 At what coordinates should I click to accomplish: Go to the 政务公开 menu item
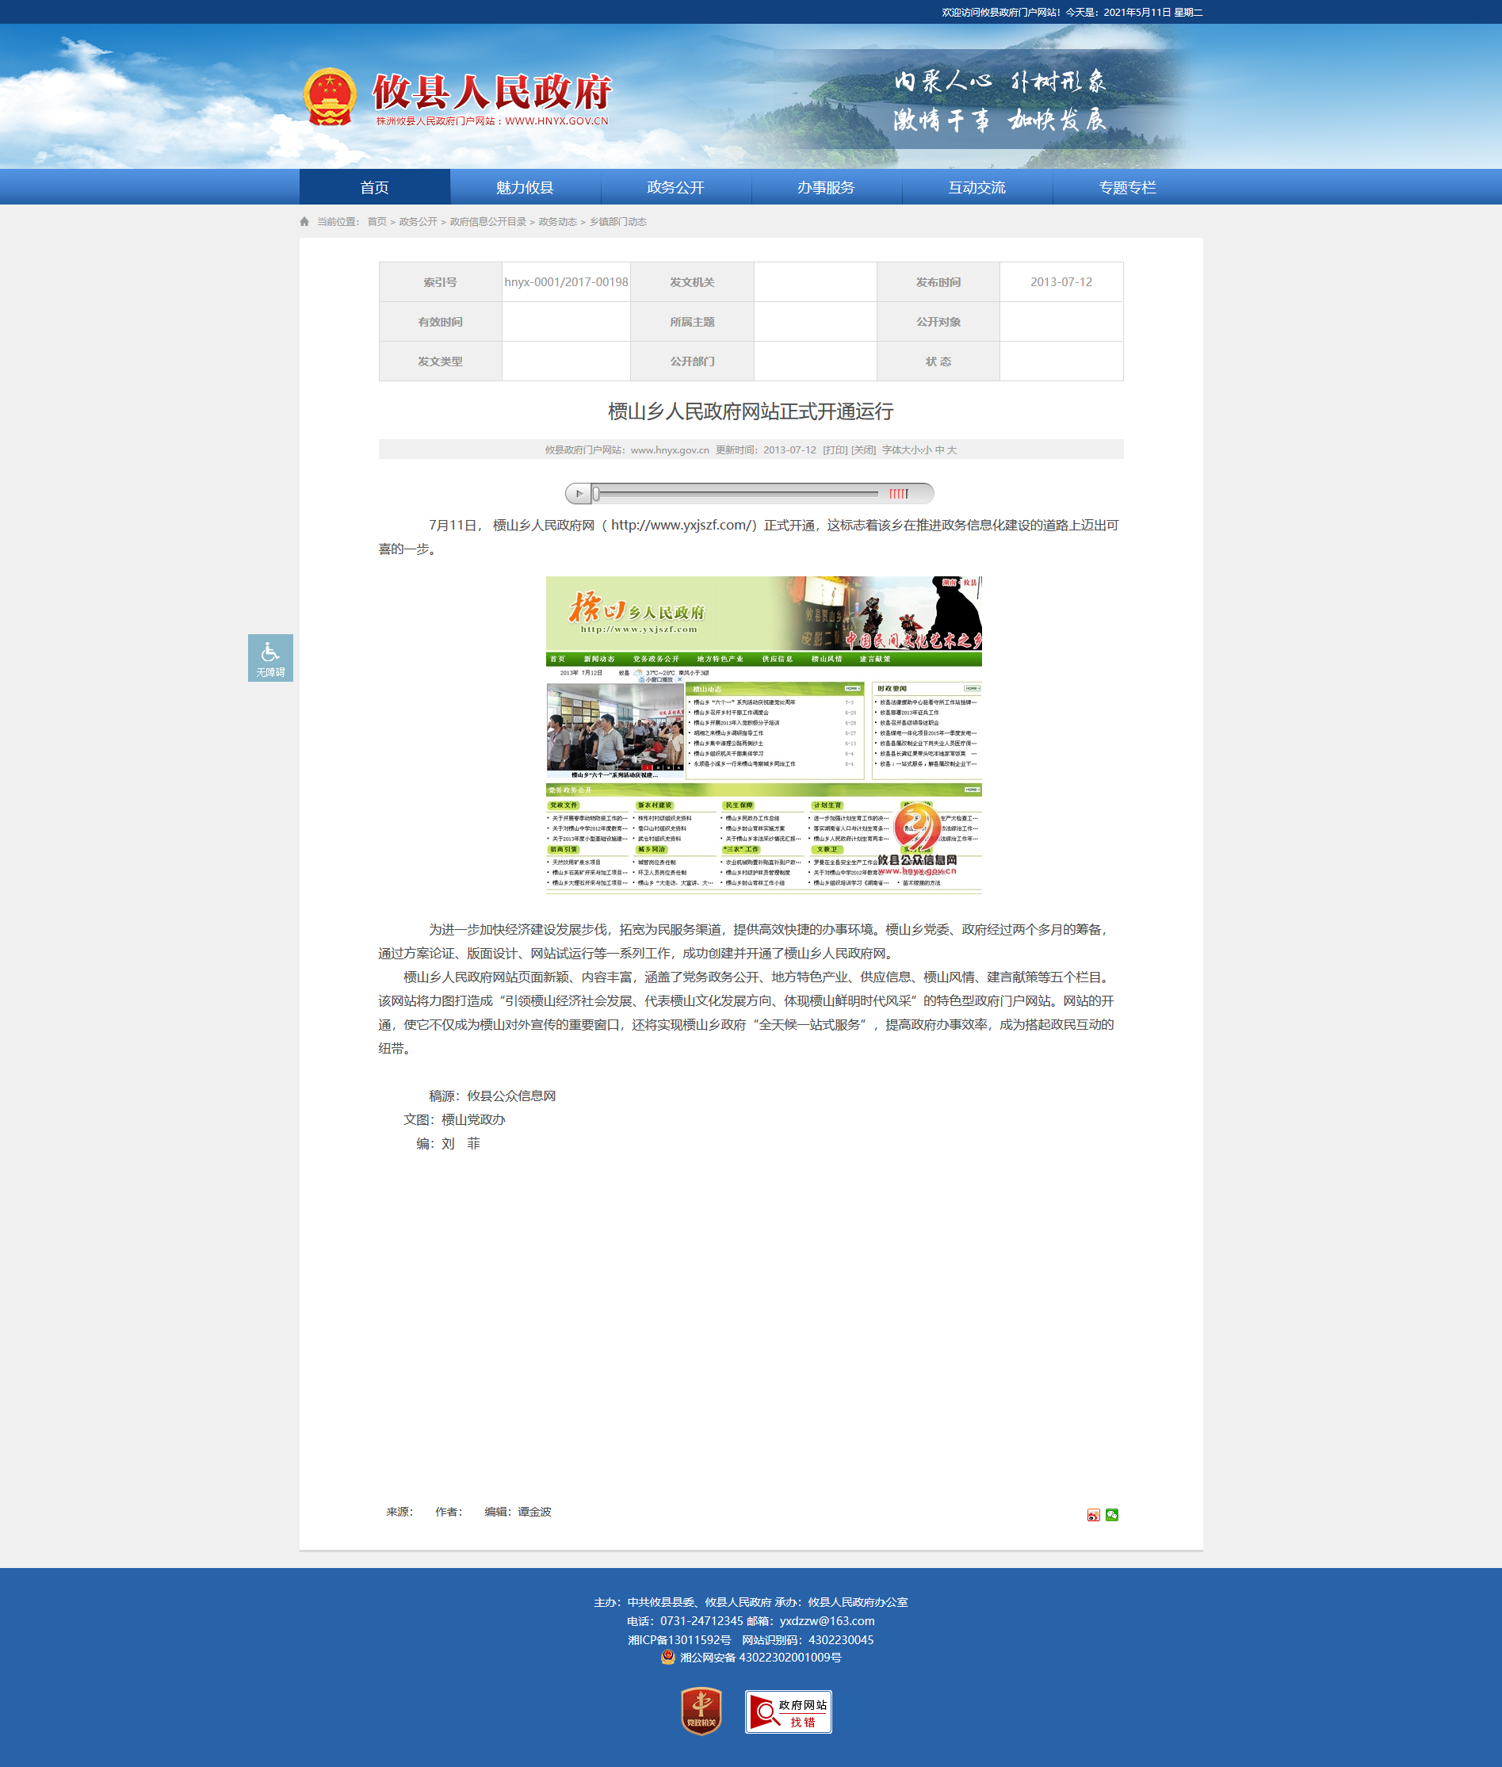tap(675, 187)
